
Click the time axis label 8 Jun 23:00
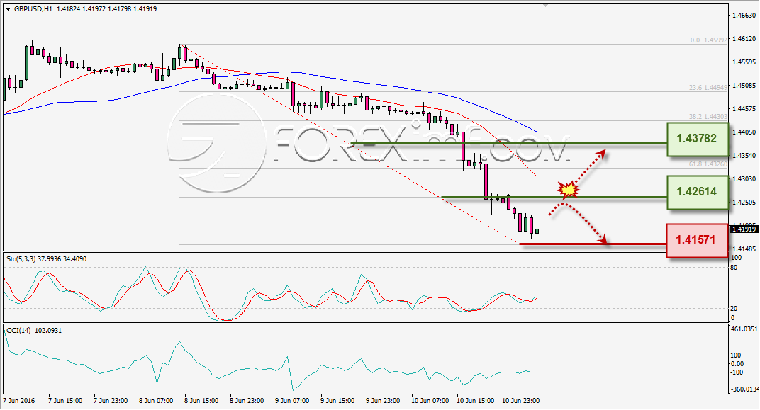(x=247, y=401)
